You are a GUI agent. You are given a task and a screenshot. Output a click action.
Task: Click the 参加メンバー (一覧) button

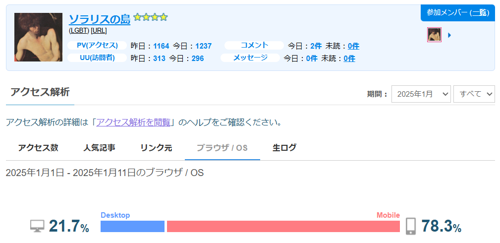click(457, 13)
